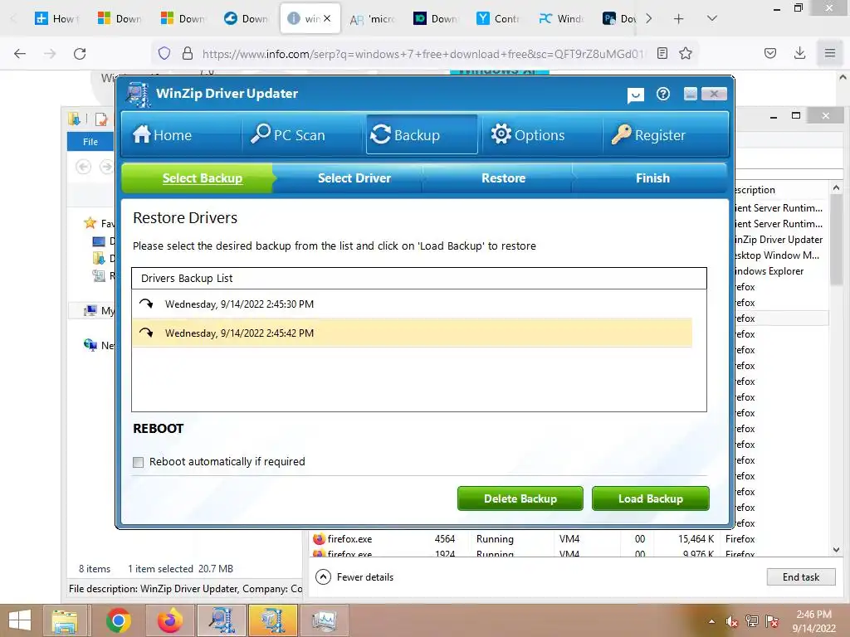Click the Explorer back navigation arrow
The width and height of the screenshot is (850, 637).
(83, 166)
